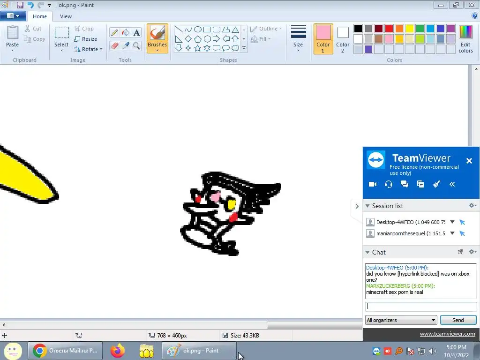Send the chat message

[458, 320]
